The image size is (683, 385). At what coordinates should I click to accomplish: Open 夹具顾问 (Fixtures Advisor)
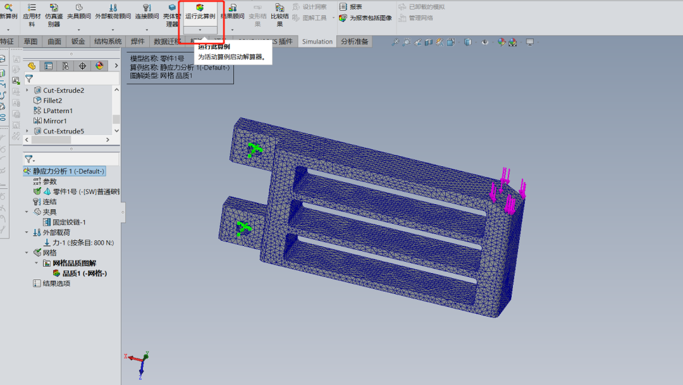coord(79,12)
